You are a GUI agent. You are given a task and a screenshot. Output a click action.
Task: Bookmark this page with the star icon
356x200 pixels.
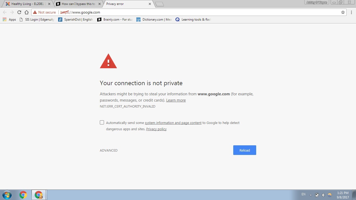pyautogui.click(x=343, y=12)
